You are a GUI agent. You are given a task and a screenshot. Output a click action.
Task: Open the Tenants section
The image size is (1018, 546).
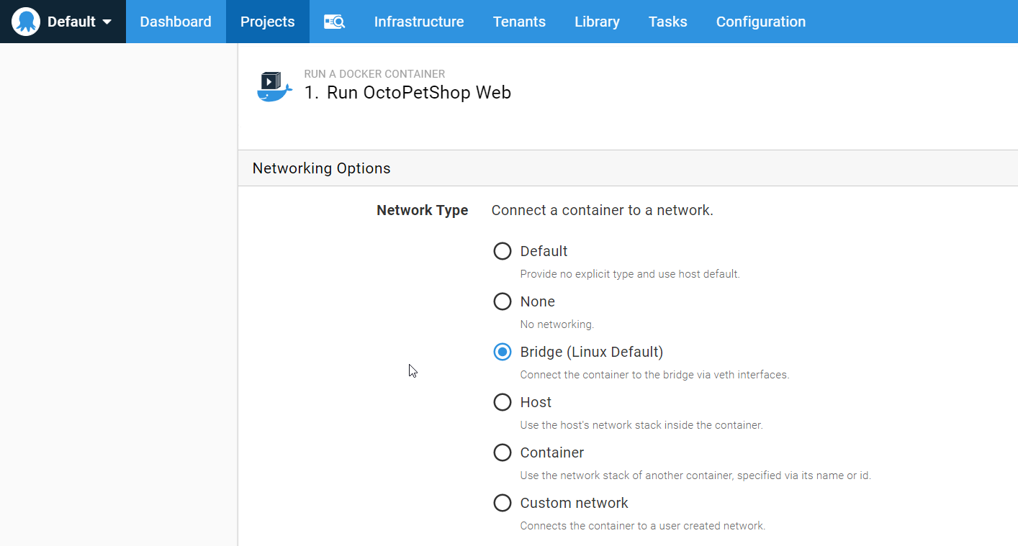519,22
